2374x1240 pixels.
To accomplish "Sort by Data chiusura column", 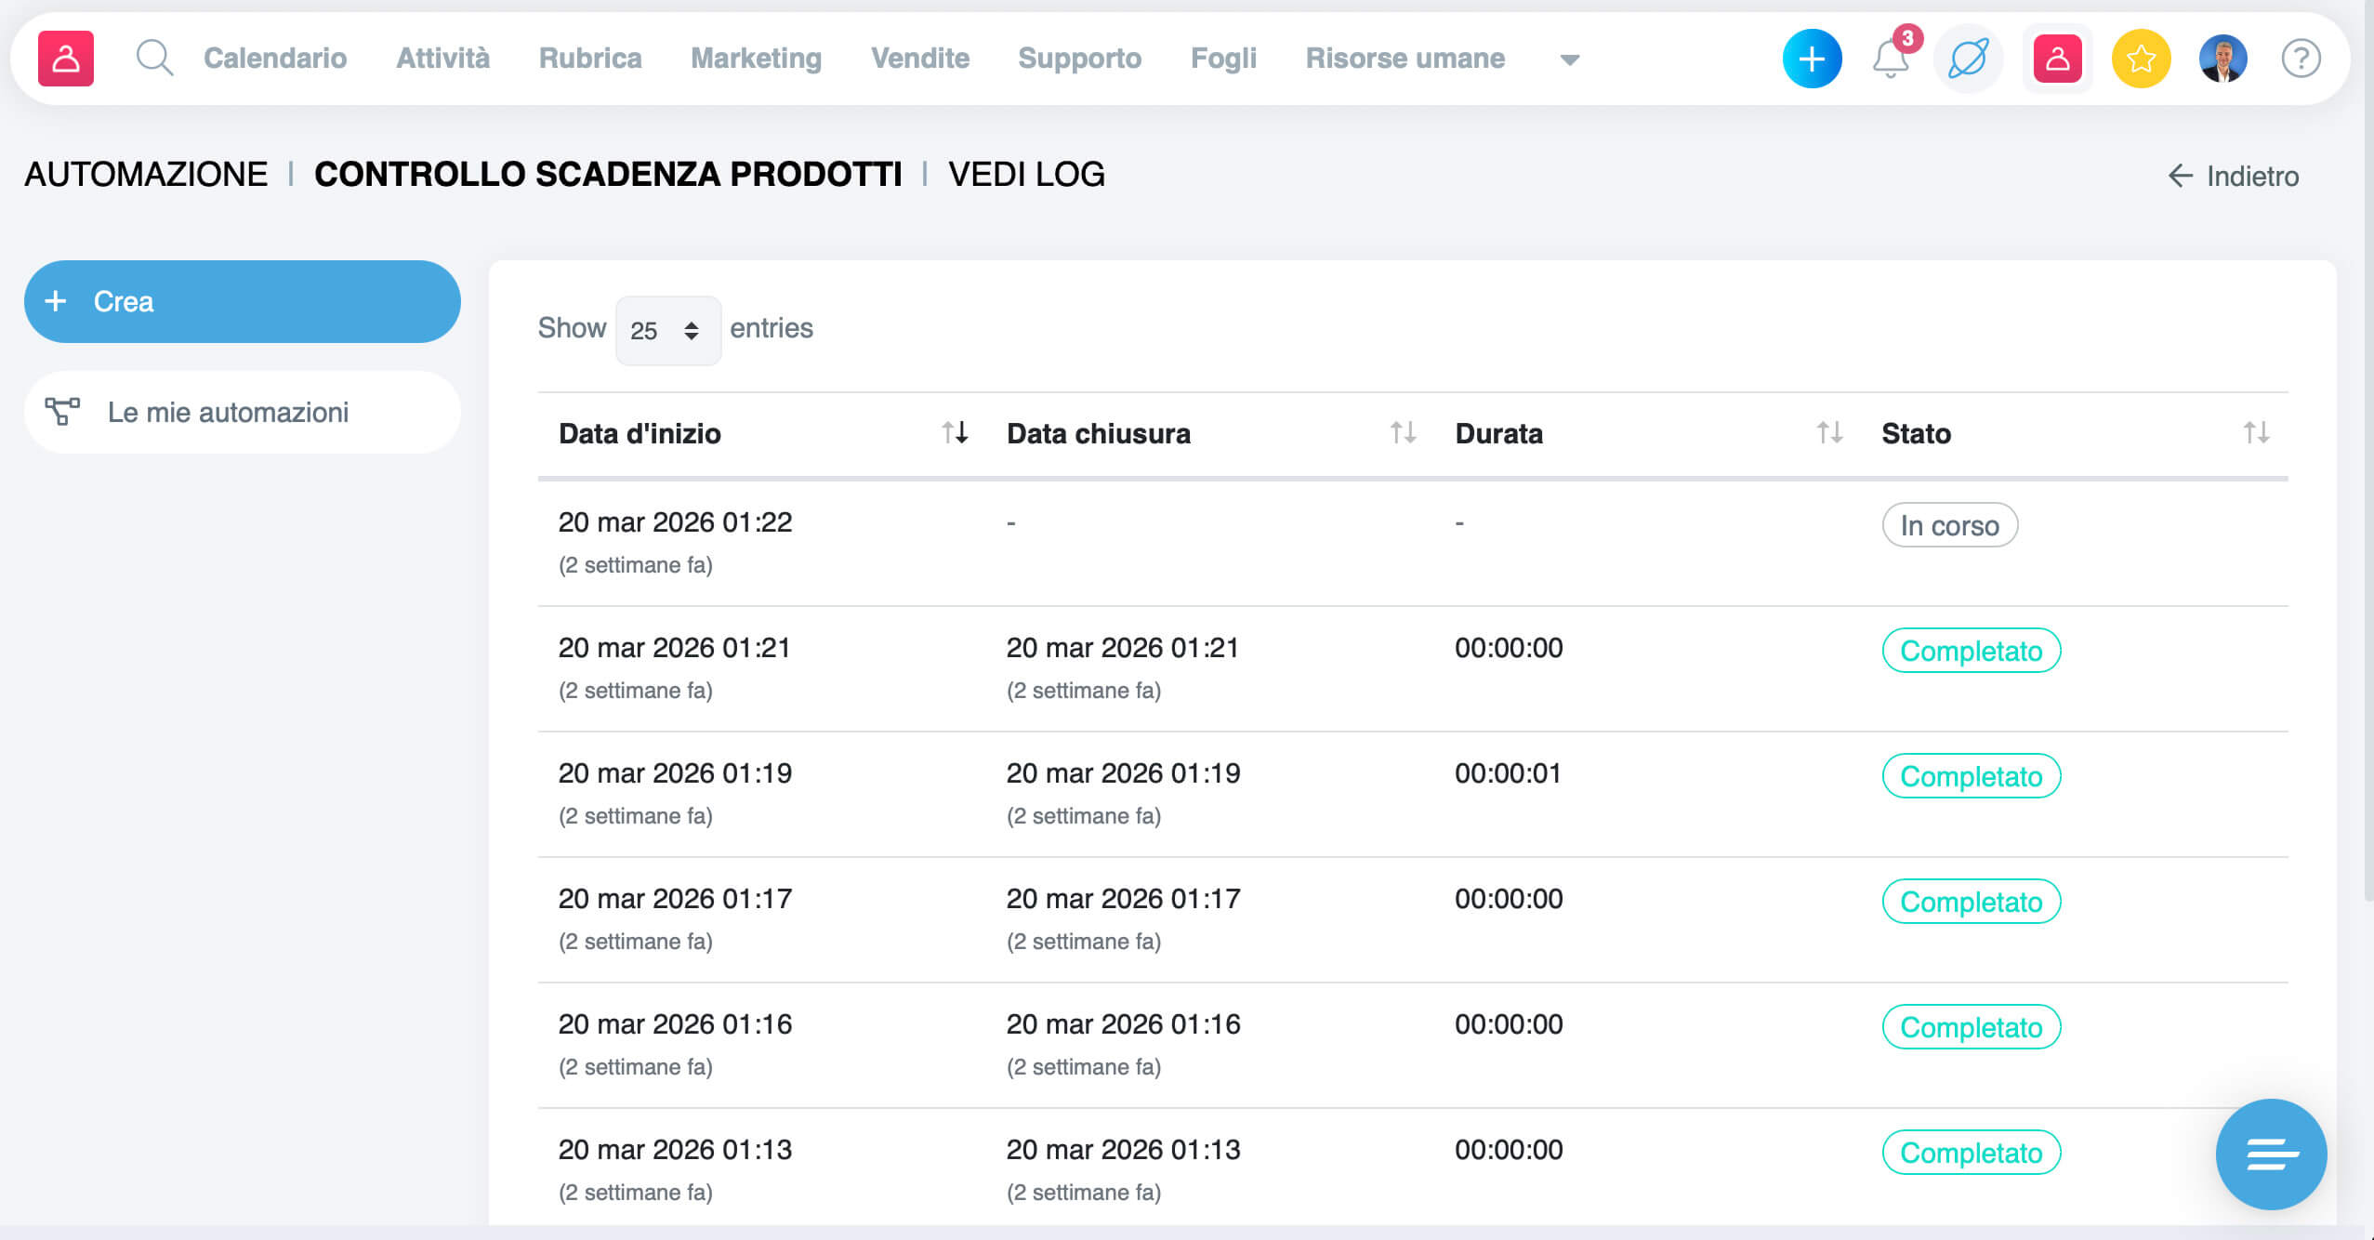I will tap(1403, 432).
